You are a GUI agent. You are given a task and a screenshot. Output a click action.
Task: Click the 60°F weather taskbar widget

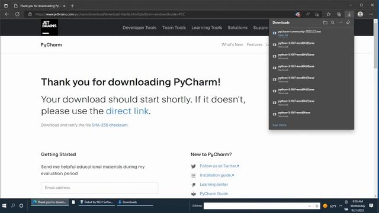tap(330, 206)
